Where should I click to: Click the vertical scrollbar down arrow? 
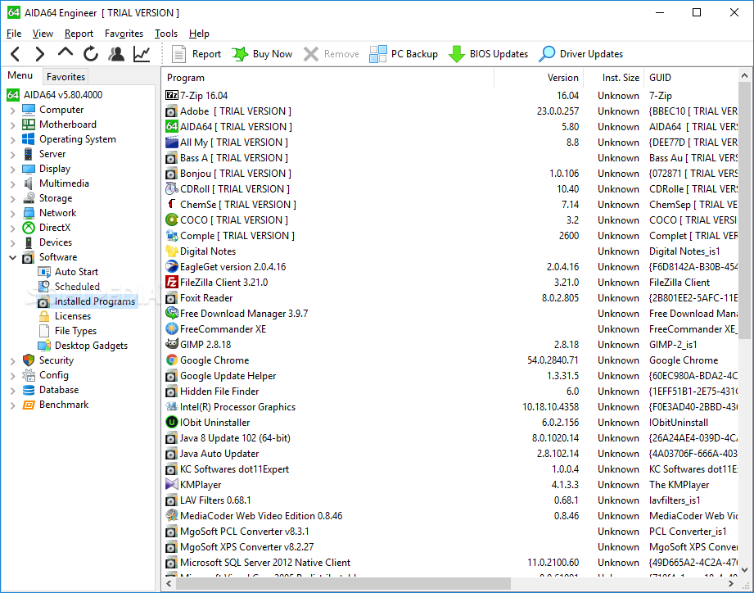[x=744, y=570]
